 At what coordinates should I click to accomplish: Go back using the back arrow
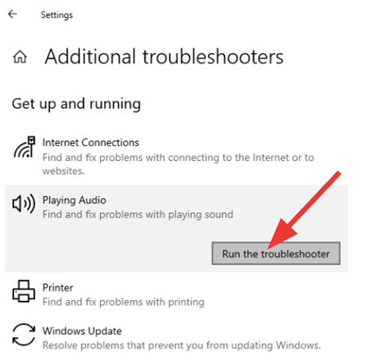click(x=13, y=14)
